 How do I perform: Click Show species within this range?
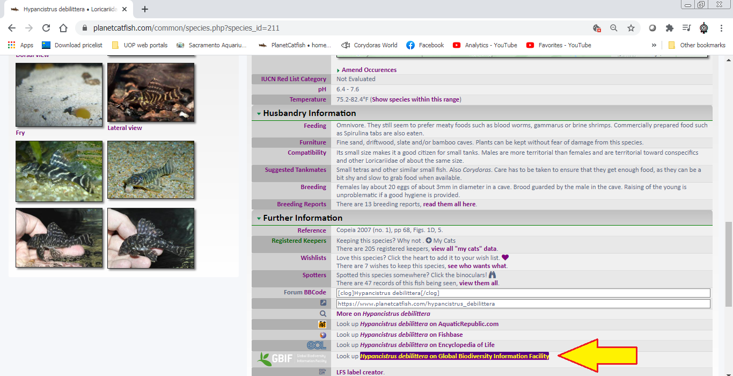[x=415, y=99]
